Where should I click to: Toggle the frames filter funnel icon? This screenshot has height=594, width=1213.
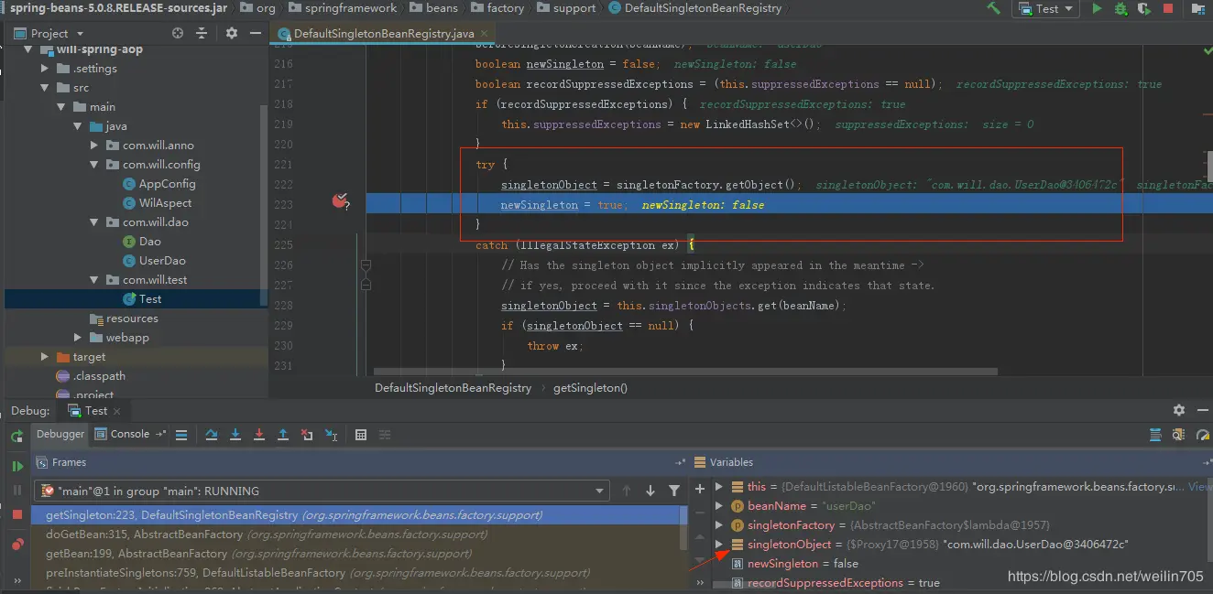click(x=674, y=491)
